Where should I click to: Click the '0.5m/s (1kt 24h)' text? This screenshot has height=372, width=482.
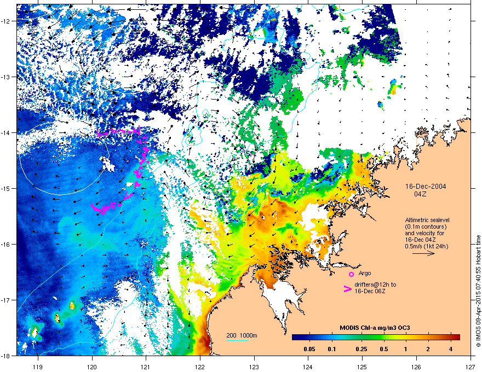(x=427, y=246)
